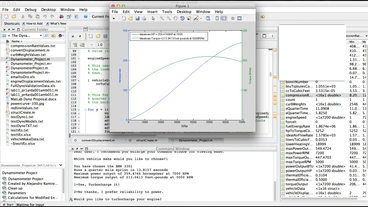
Task: Open GUIDE icon in MATLAB toolbar
Action: click(69, 16)
